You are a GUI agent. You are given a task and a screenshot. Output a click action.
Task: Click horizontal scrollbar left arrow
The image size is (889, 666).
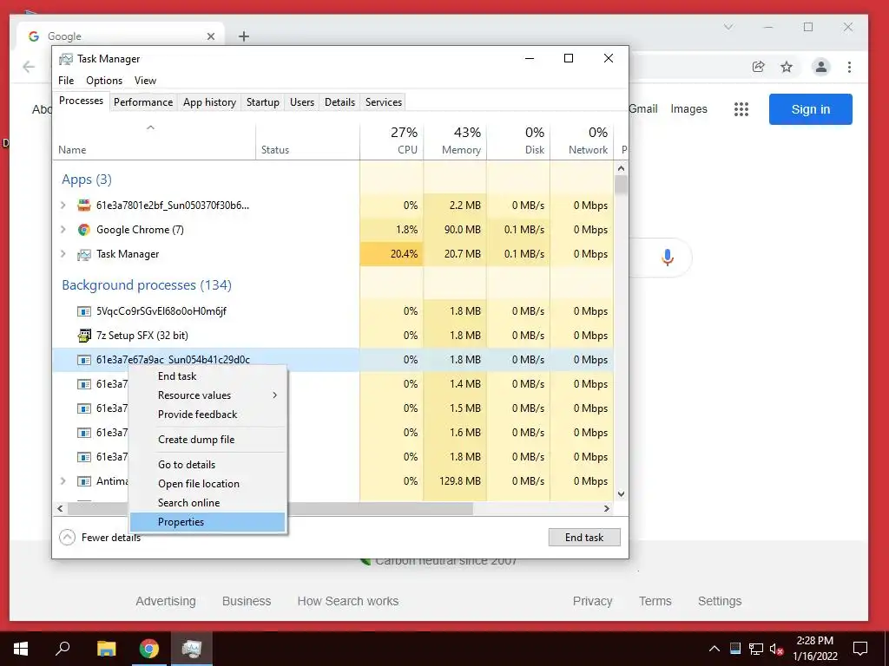tap(60, 508)
